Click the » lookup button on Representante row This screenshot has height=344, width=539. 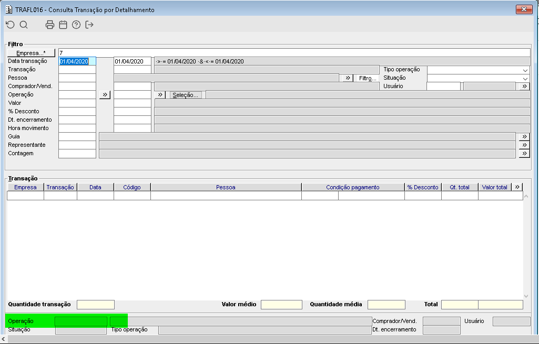point(524,145)
